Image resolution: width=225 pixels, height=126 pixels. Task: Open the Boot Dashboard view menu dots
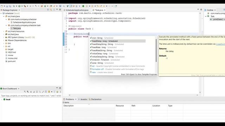(60, 92)
